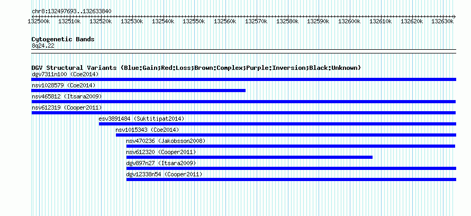Select the nsv1015343 blue gain bar
The image size is (471, 216).
pyautogui.click(x=286, y=135)
